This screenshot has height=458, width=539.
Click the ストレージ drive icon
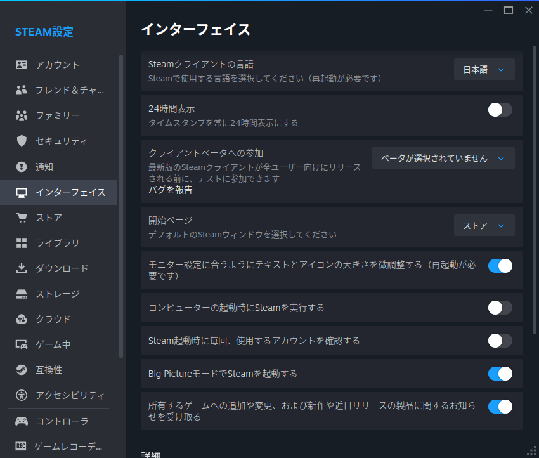pyautogui.click(x=22, y=294)
